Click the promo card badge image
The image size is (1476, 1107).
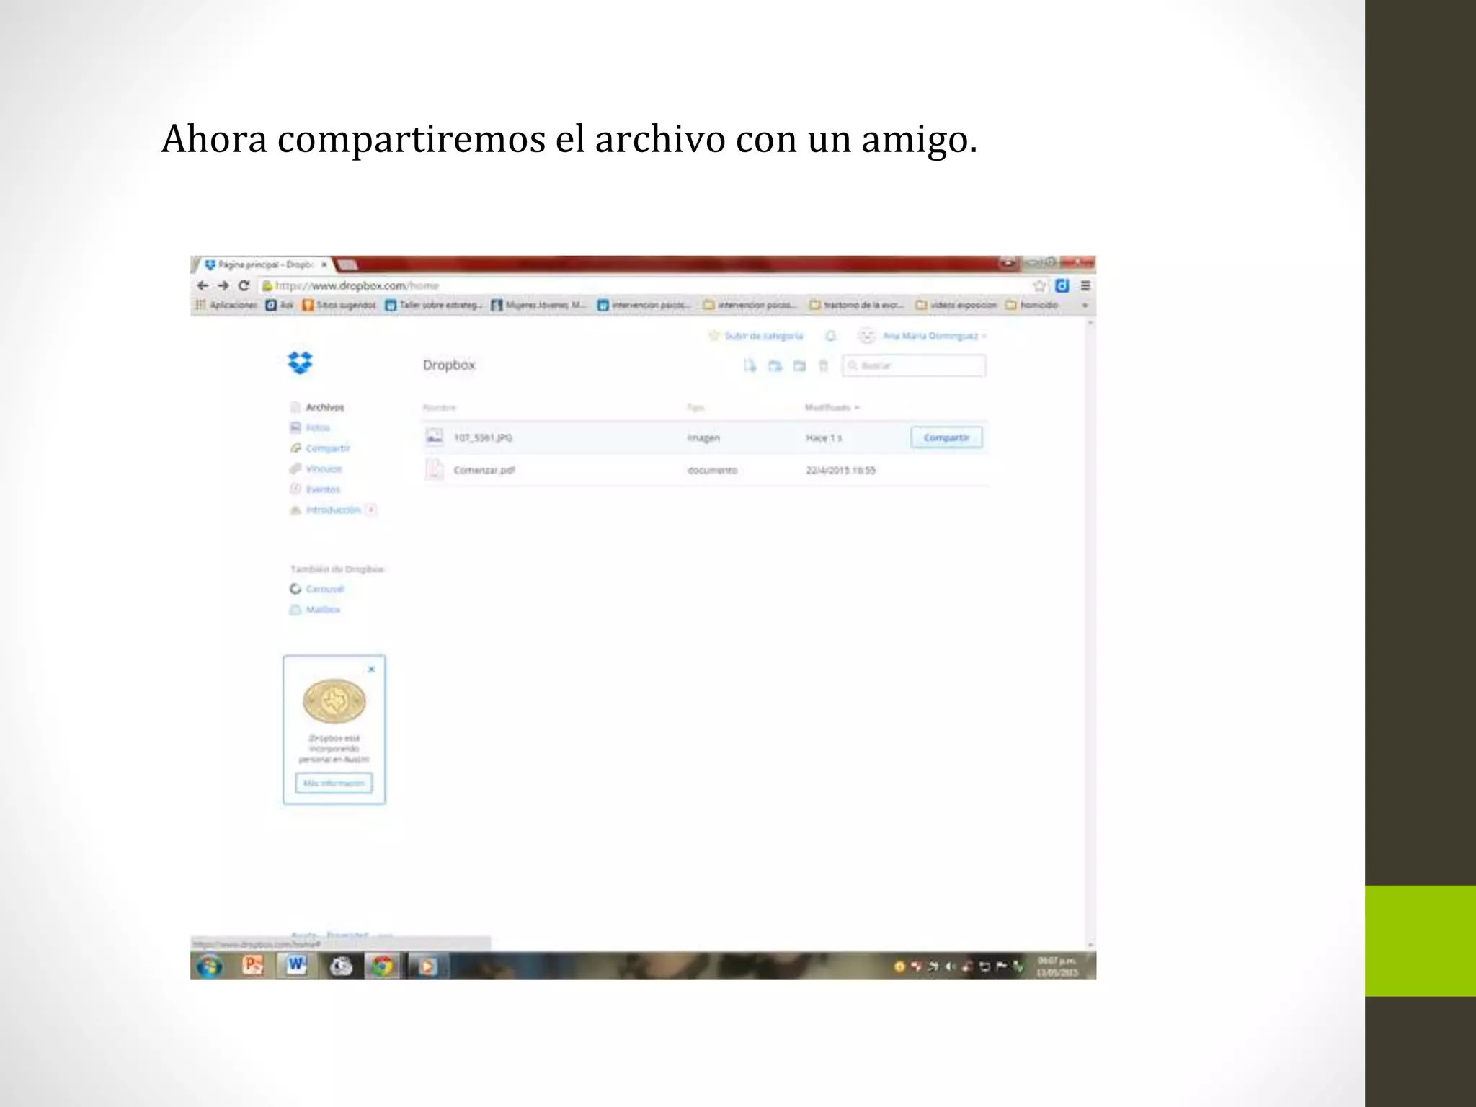pos(334,701)
